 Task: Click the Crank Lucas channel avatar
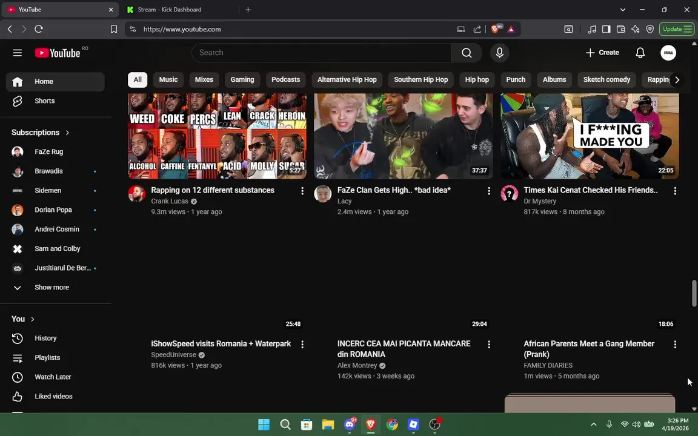click(x=137, y=194)
